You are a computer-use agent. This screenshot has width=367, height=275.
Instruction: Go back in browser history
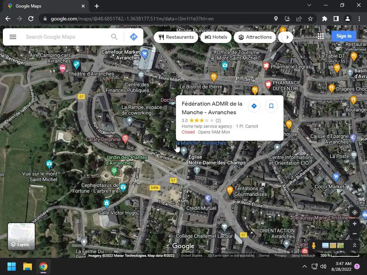(x=8, y=19)
